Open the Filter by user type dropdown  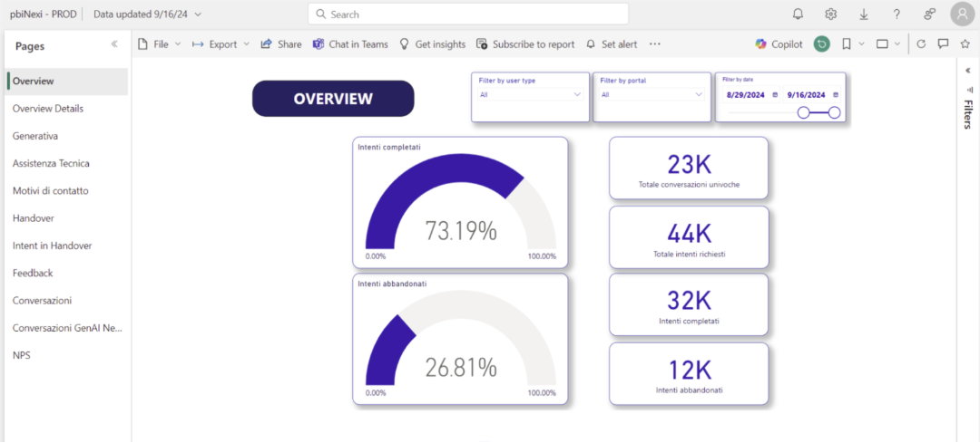531,95
